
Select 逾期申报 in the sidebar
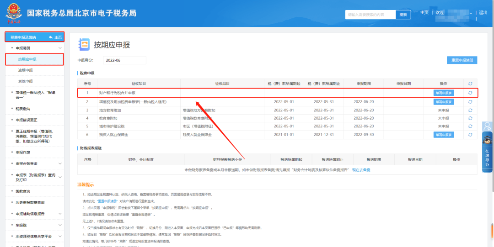click(x=25, y=70)
